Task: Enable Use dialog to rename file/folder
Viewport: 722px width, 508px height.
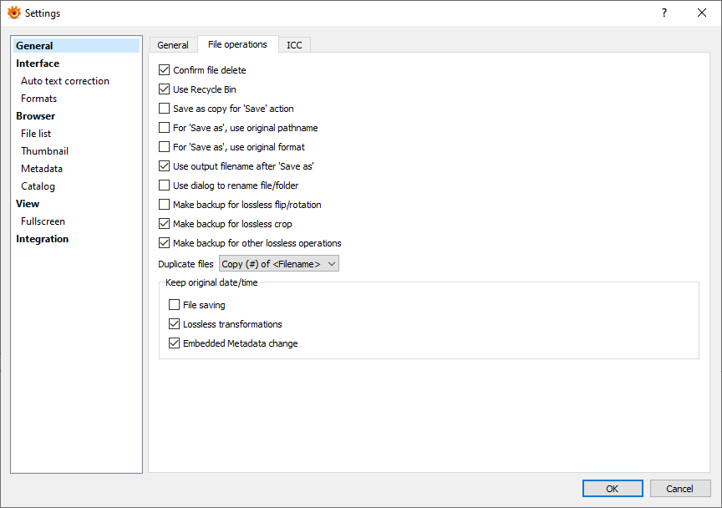Action: tap(165, 185)
